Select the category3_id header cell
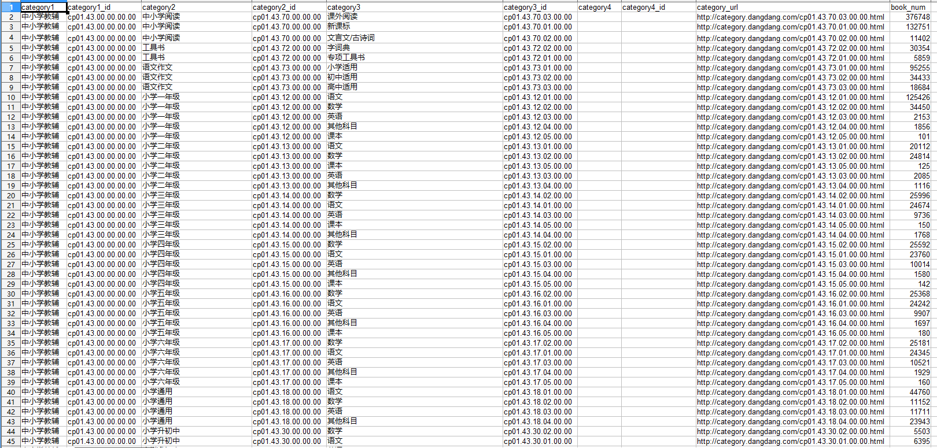The image size is (937, 448). [540, 8]
